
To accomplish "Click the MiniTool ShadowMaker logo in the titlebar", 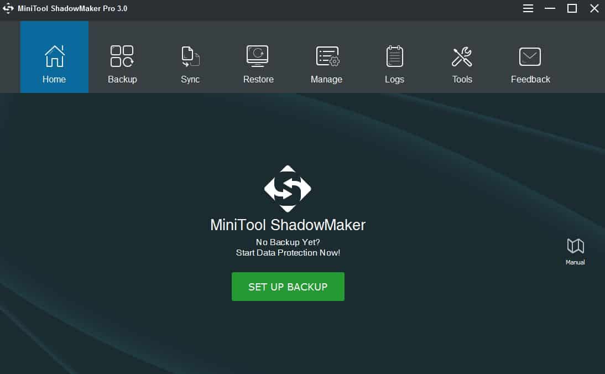I will point(8,8).
